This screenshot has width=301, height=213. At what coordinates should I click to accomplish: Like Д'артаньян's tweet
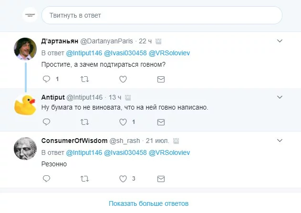click(123, 79)
